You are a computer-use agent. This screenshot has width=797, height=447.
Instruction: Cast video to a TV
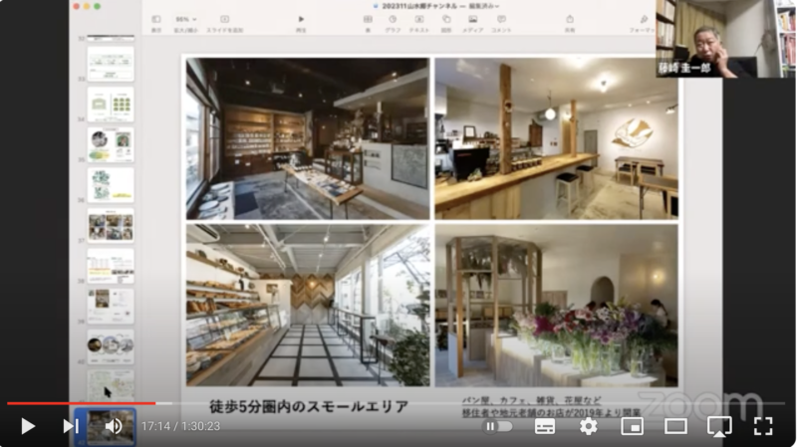[719, 426]
